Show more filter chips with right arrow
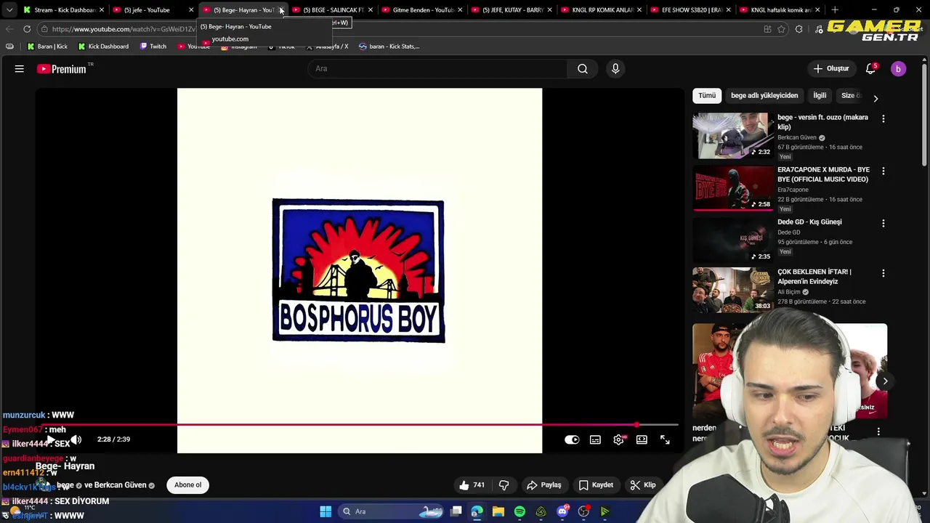Screen dimensions: 930x523 click(x=876, y=98)
